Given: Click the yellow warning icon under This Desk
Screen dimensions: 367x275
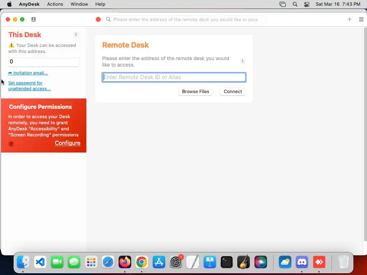Looking at the screenshot, I should point(11,45).
